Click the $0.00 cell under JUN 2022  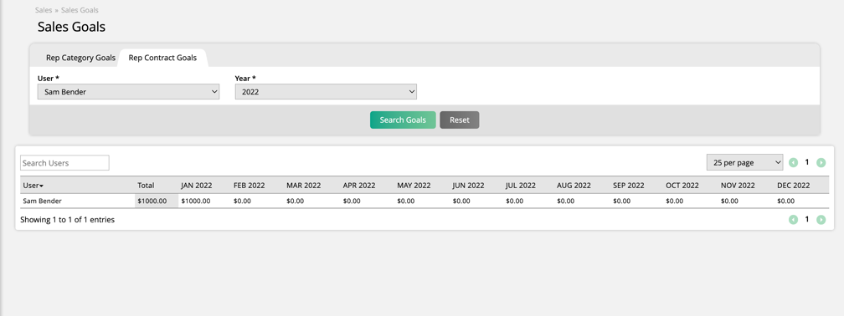tap(461, 201)
